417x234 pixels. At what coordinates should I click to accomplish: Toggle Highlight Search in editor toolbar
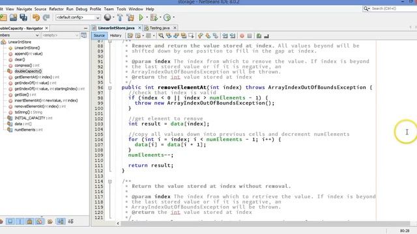pos(184,36)
